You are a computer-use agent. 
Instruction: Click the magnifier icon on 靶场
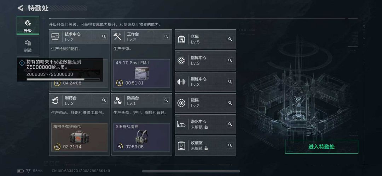pyautogui.click(x=230, y=103)
